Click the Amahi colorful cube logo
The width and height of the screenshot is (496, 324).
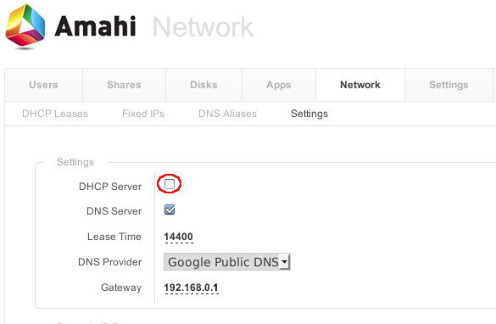[x=25, y=26]
